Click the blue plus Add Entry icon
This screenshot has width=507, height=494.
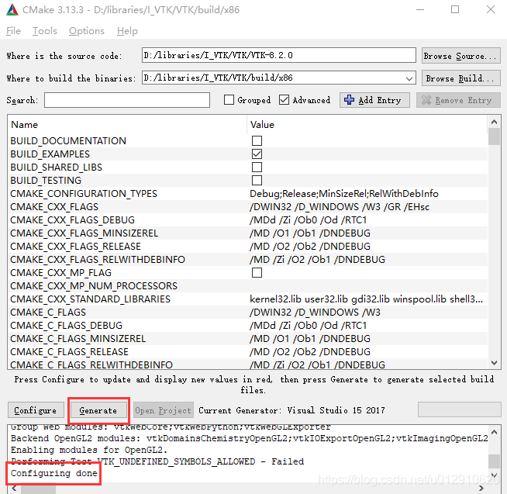click(x=349, y=100)
